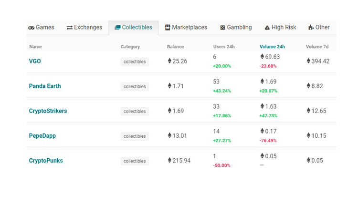
Task: Click the collectibles tag in Panda Earth row
Action: point(135,86)
